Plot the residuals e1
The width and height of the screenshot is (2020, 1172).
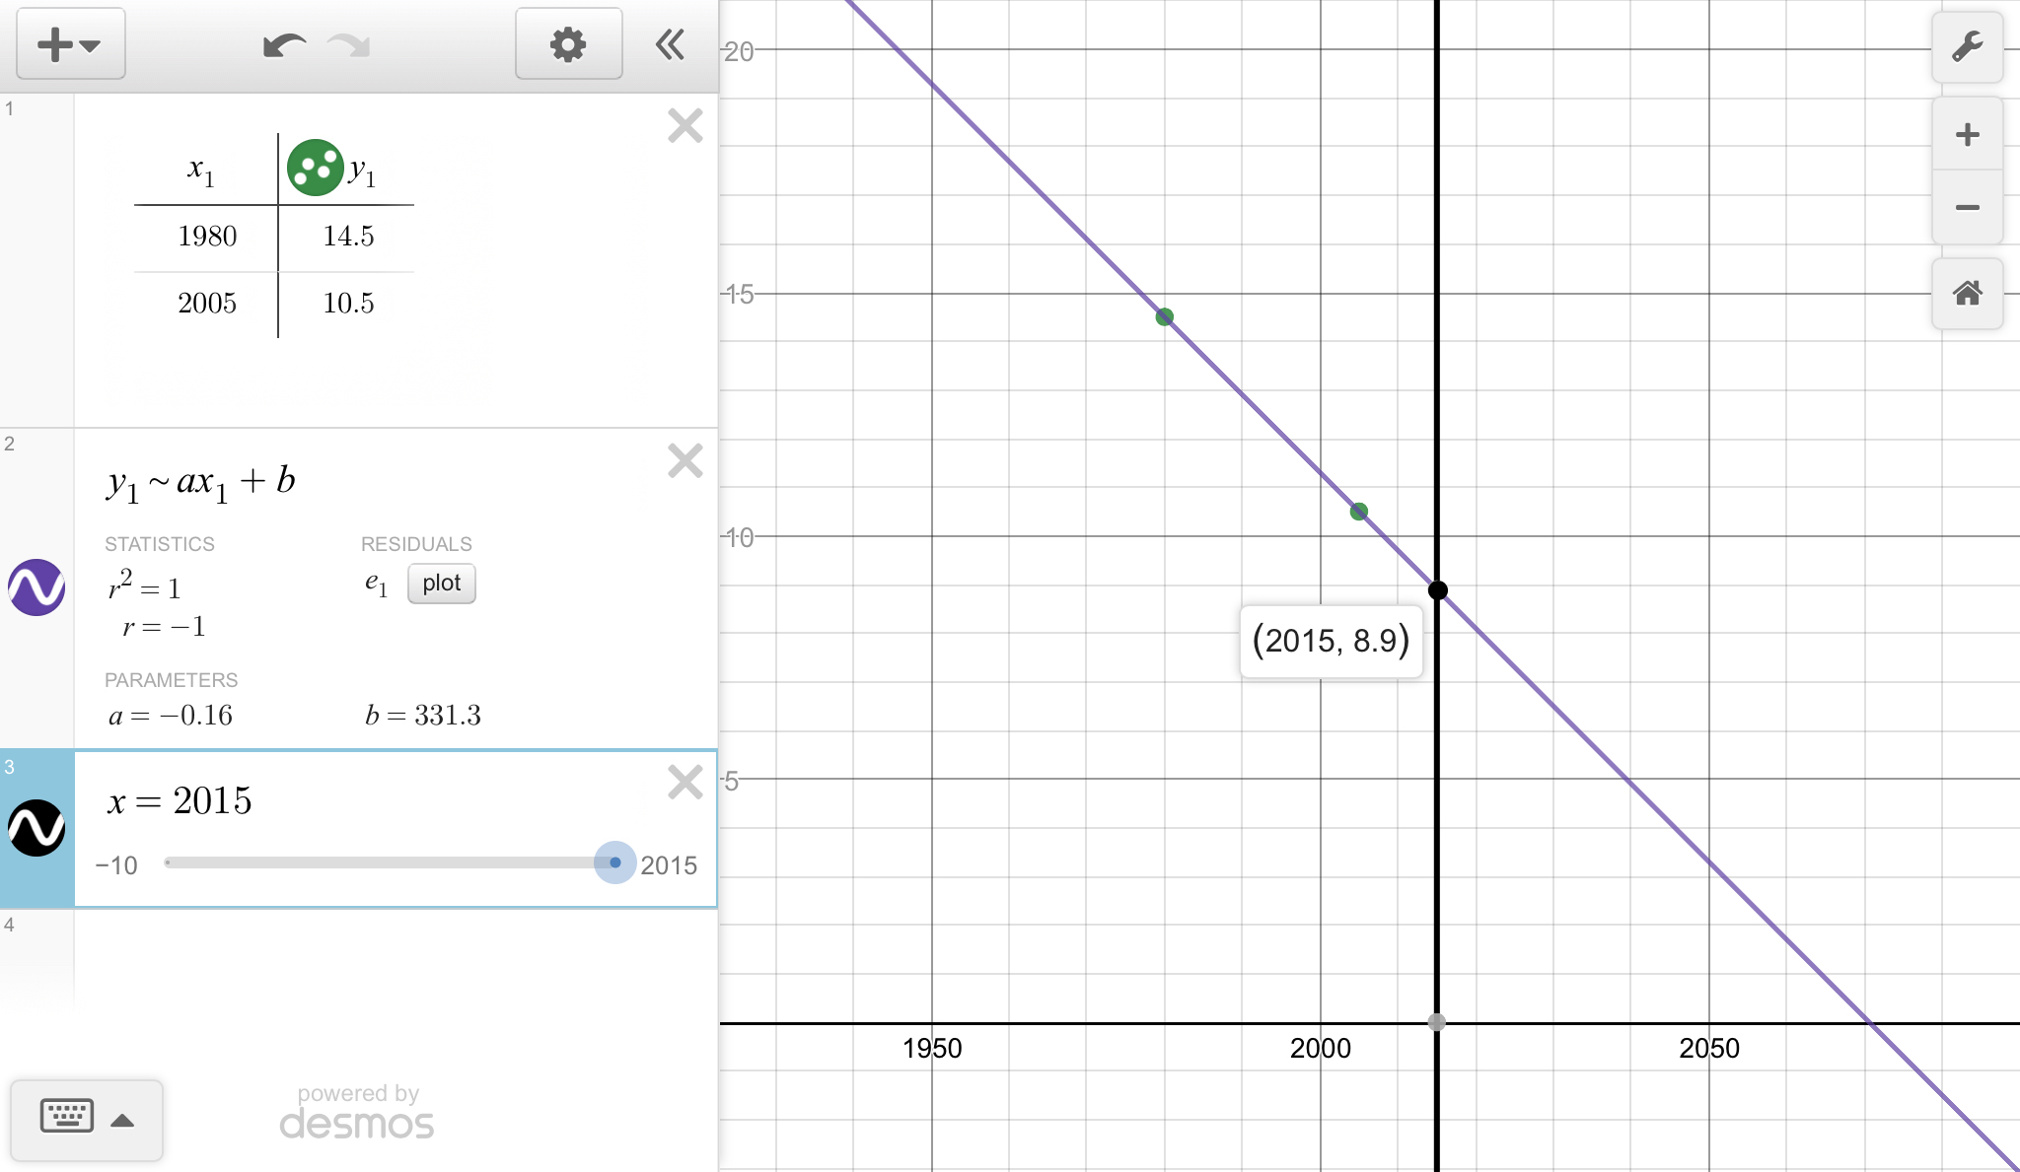tap(441, 584)
